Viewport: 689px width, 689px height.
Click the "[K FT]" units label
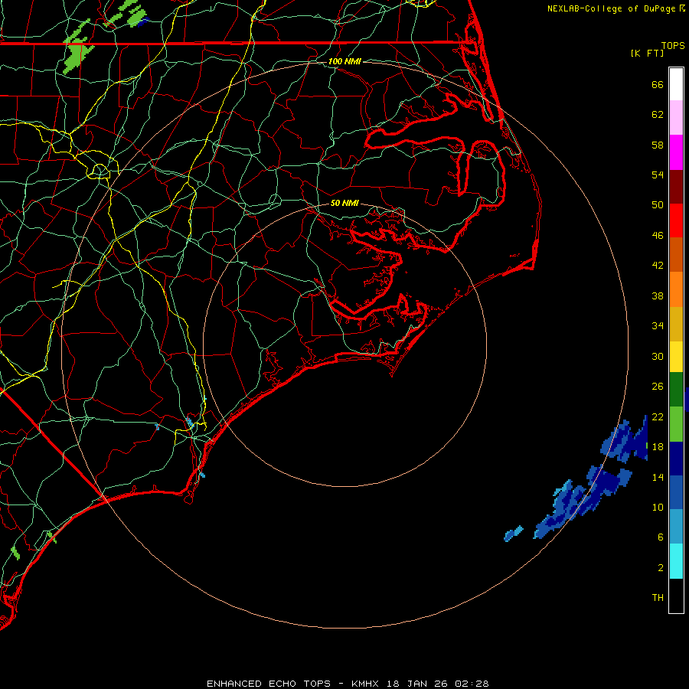pos(647,54)
